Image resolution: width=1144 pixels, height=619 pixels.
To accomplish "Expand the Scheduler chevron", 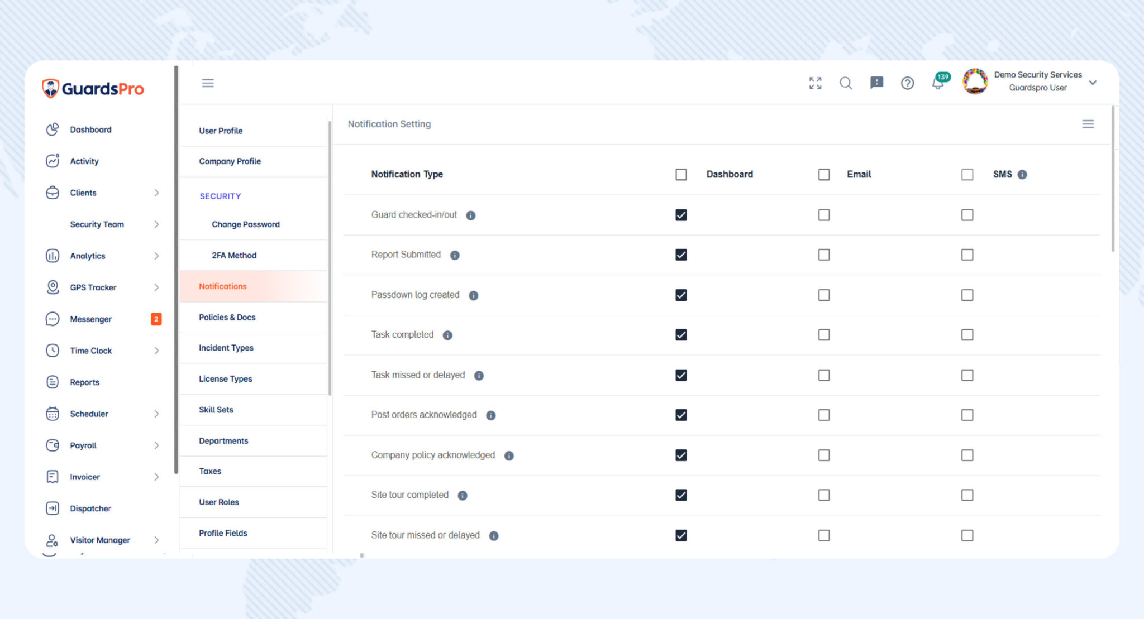I will point(156,414).
